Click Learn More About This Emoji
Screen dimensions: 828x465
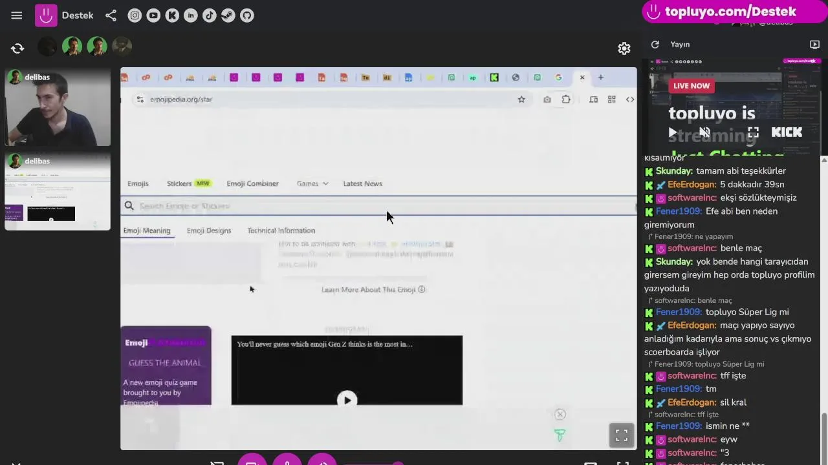pos(373,289)
